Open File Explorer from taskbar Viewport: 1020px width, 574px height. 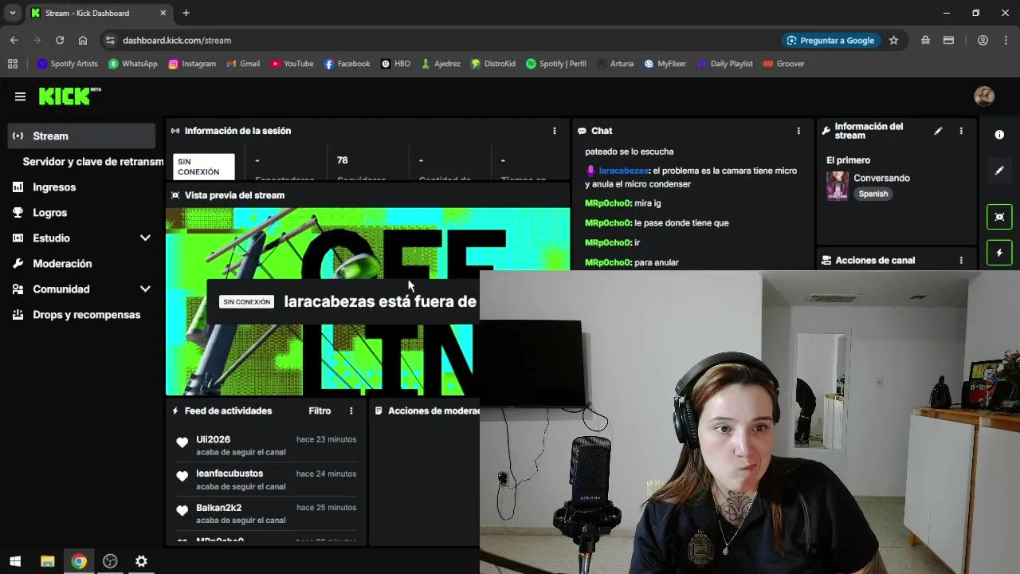point(47,561)
